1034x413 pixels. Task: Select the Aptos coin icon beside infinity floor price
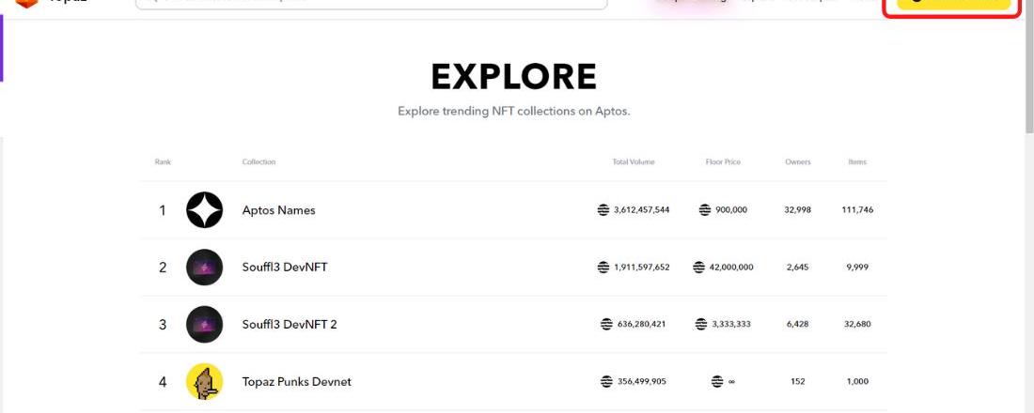(x=717, y=381)
